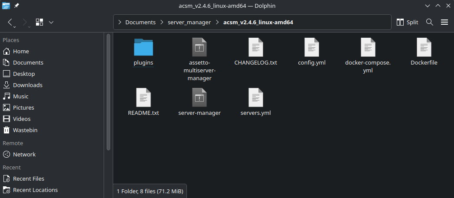454x198 pixels.
Task: Select the server-manager executable icon
Action: (x=199, y=97)
